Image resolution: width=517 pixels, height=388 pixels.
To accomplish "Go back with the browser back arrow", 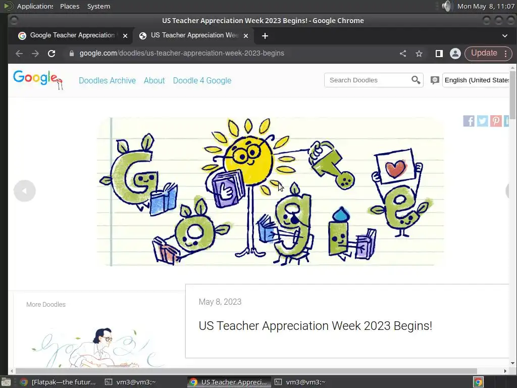I will 19,54.
